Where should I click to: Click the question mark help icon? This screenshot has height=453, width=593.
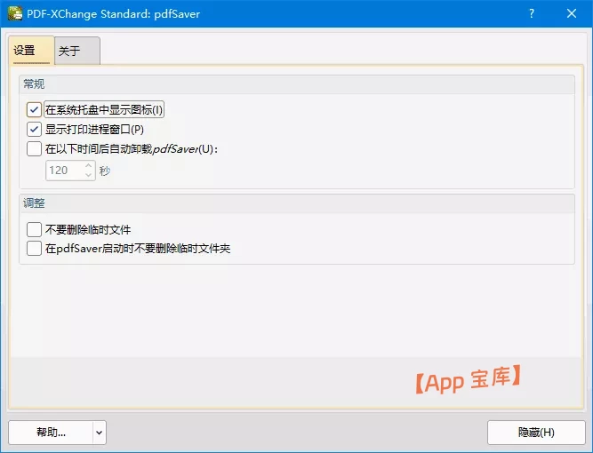pyautogui.click(x=532, y=14)
